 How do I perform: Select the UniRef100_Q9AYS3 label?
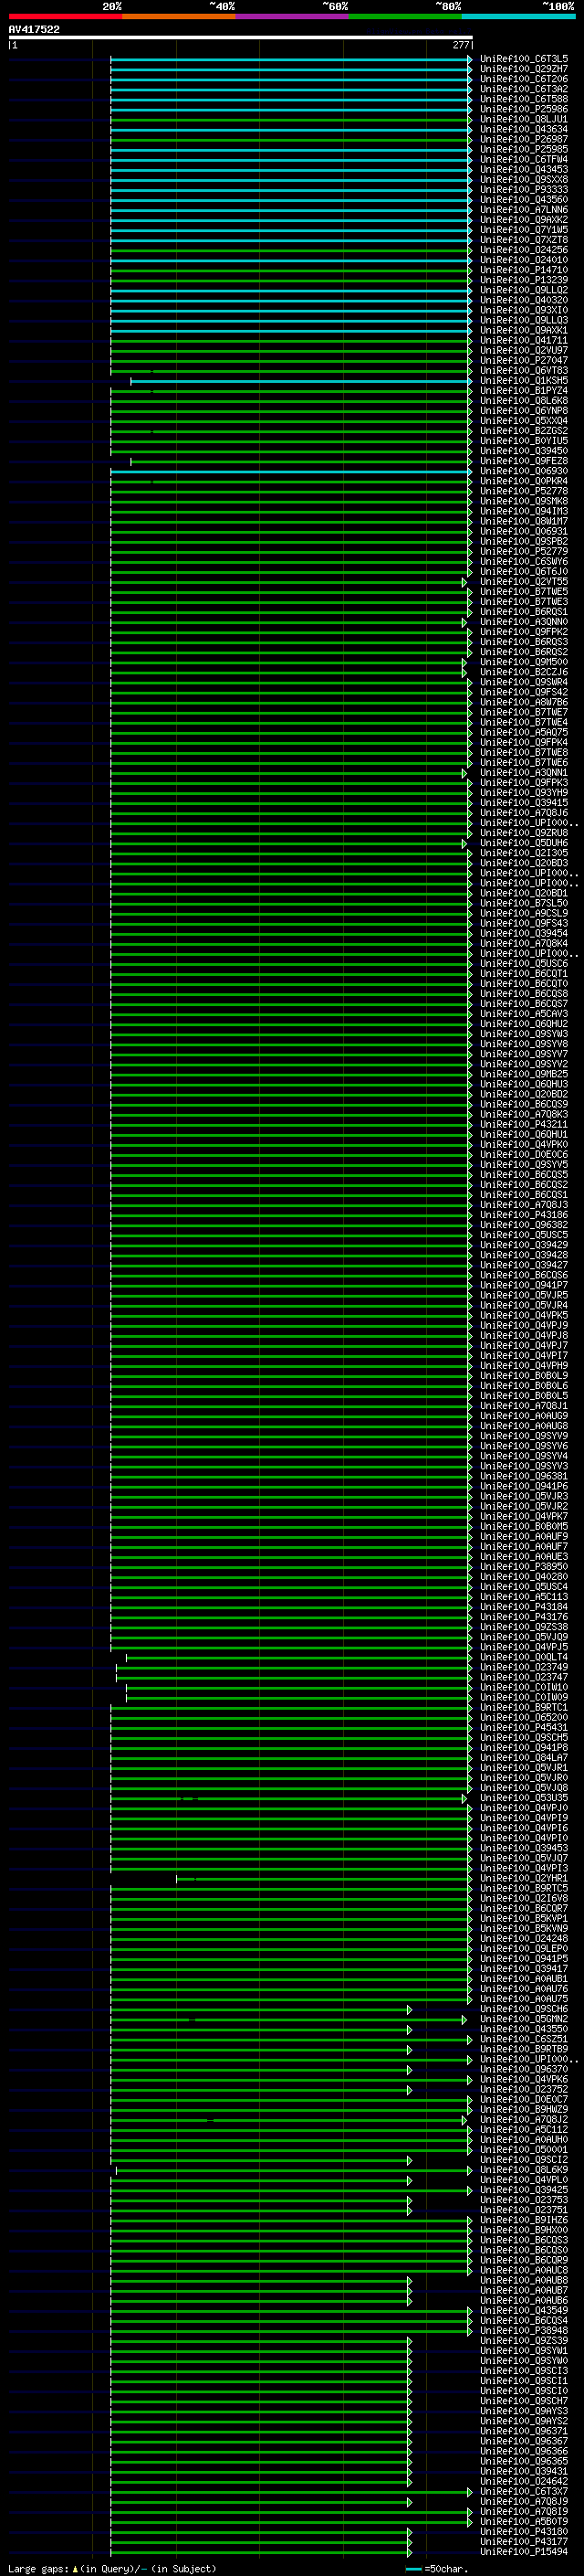524,2411
